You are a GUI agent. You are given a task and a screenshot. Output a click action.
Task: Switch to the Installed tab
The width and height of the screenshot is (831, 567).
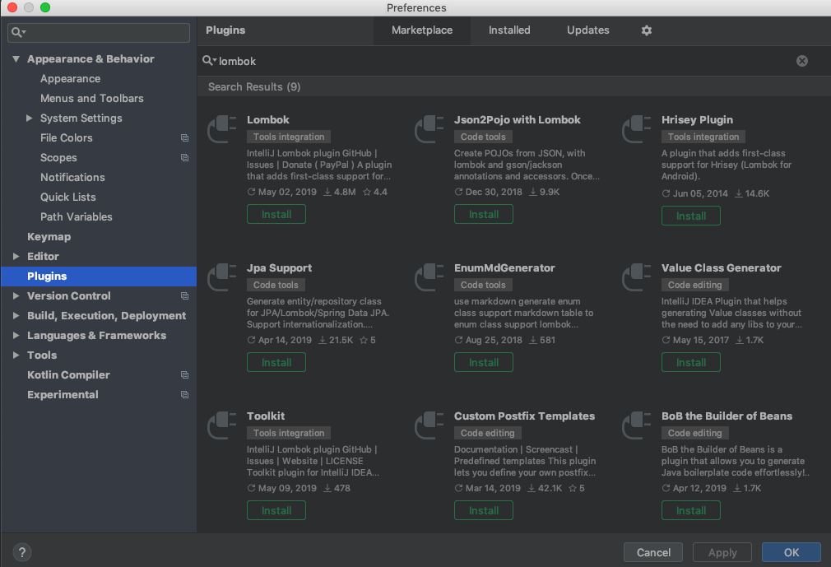[x=509, y=30]
